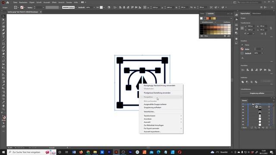Choose the Hand tool
276x155 pixels.
[x=3, y=105]
